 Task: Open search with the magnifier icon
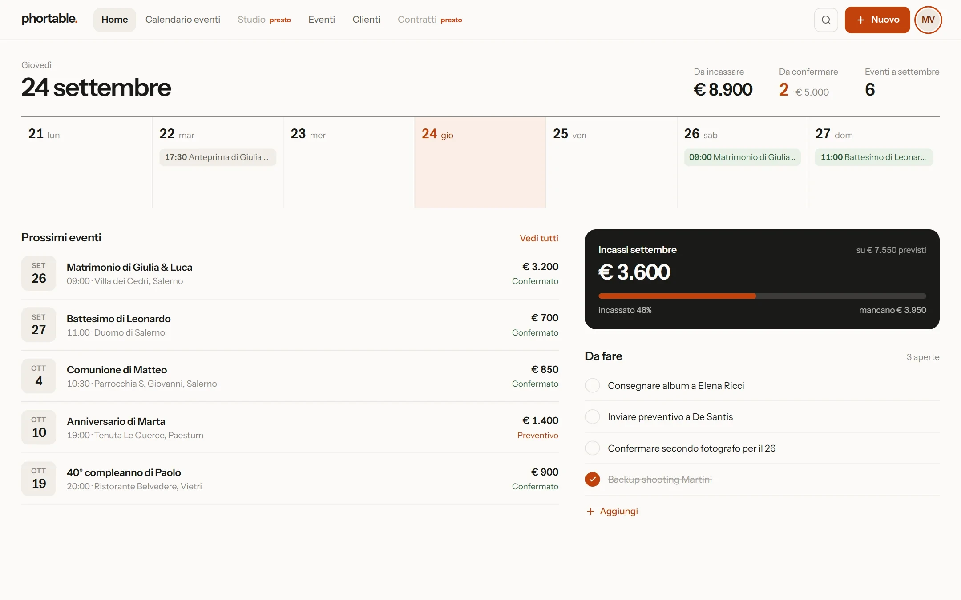(x=826, y=20)
